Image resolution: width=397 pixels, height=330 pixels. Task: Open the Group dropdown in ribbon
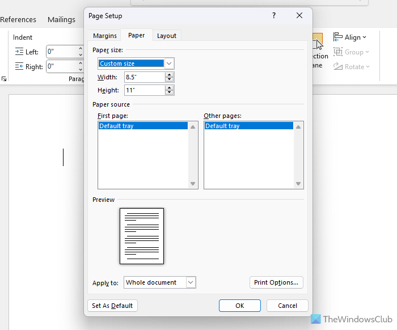(x=351, y=52)
